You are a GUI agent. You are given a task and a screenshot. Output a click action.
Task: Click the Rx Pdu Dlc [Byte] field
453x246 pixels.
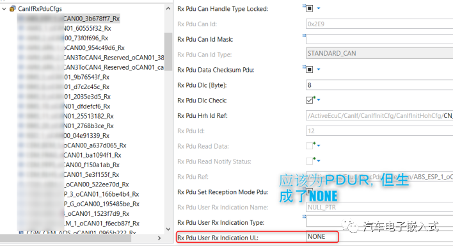pos(379,85)
